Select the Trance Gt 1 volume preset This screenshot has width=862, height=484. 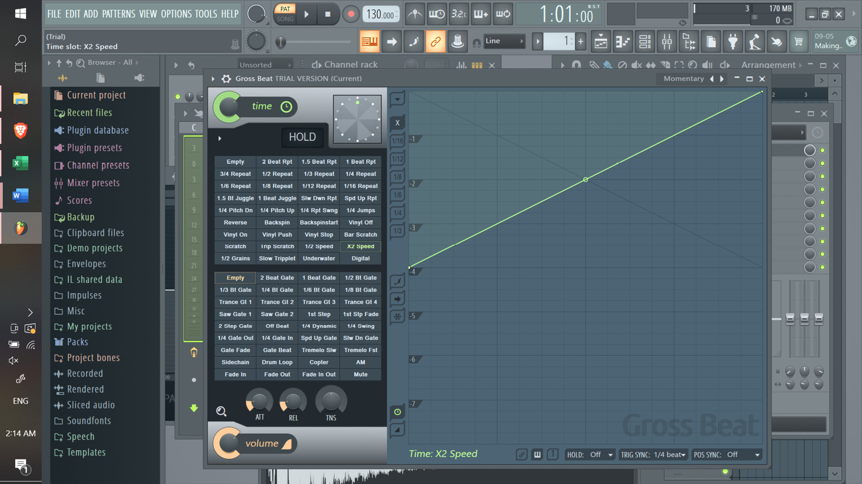[235, 302]
